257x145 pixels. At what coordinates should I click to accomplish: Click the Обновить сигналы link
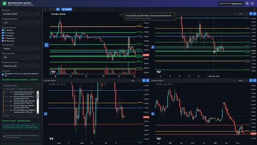click(24, 121)
